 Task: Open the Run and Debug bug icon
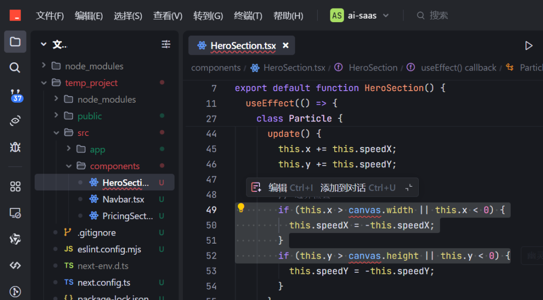click(x=15, y=147)
